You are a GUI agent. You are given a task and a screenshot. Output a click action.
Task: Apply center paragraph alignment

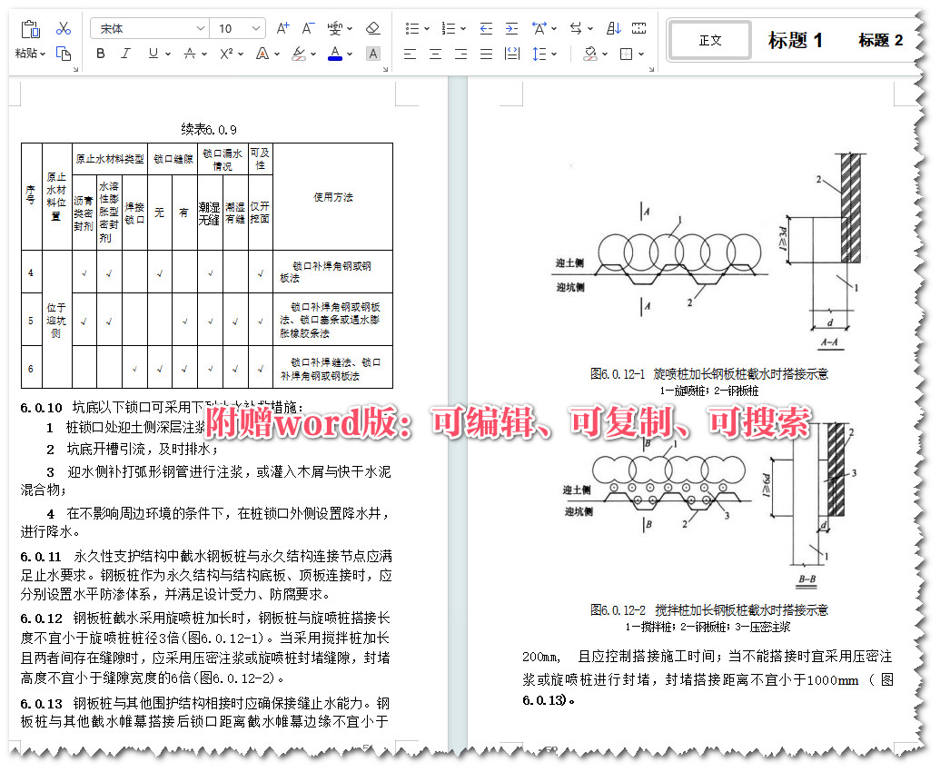436,54
